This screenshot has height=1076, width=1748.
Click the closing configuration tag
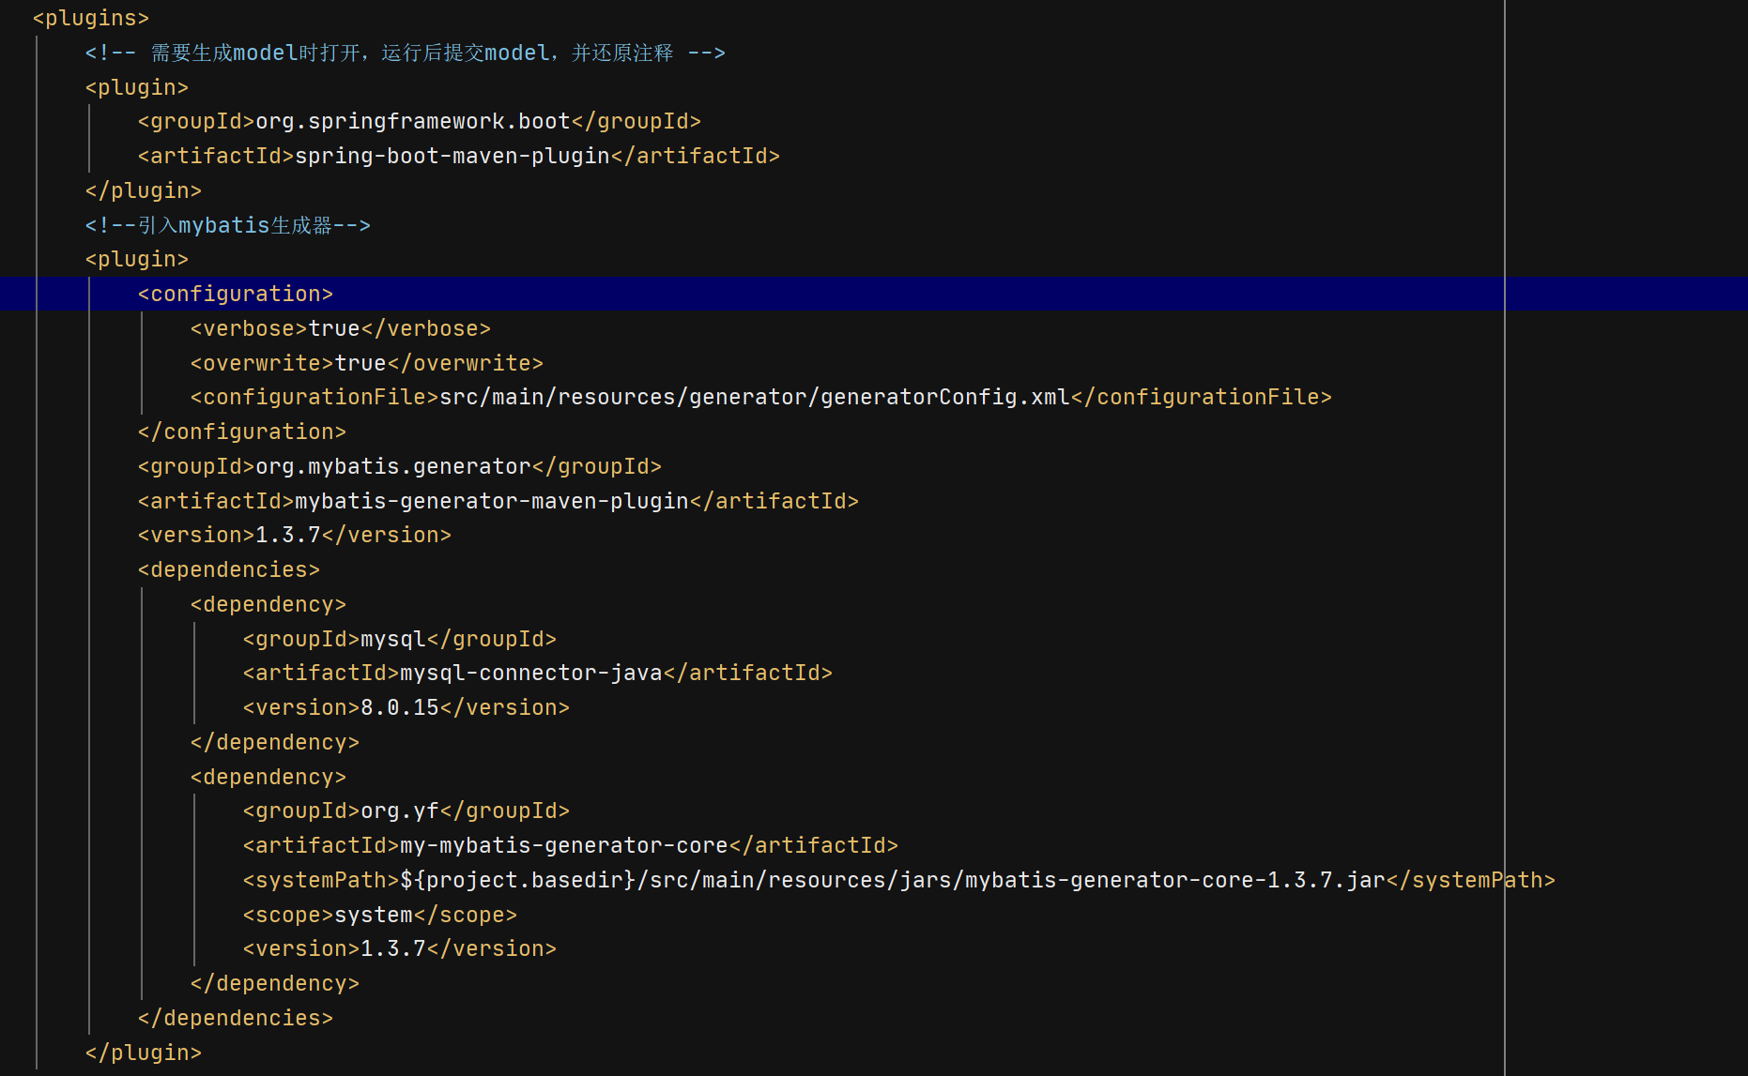241,432
